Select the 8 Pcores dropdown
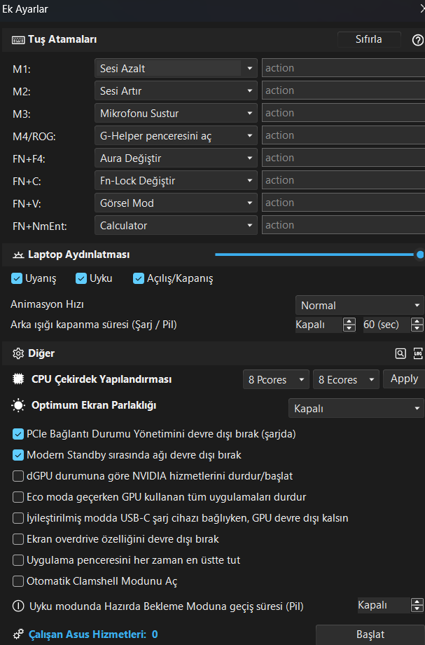 pyautogui.click(x=276, y=379)
